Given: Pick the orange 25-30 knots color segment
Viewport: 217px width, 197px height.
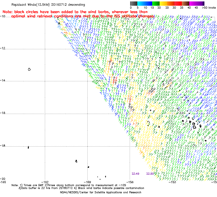Looking at the screenshot, I should click(171, 3).
